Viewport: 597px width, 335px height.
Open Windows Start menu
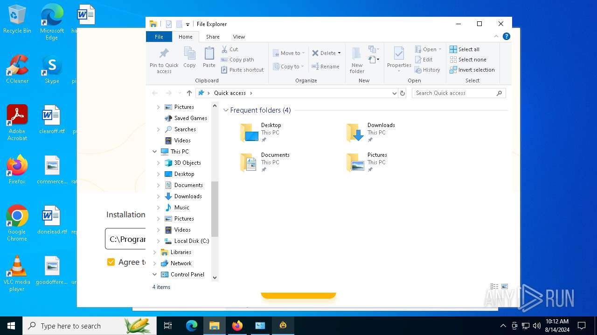11,326
